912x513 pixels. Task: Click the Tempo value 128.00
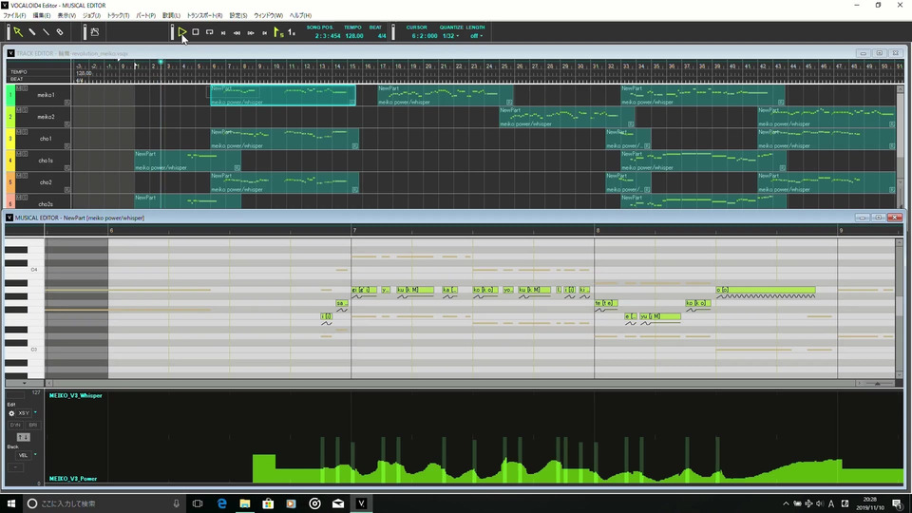[353, 36]
